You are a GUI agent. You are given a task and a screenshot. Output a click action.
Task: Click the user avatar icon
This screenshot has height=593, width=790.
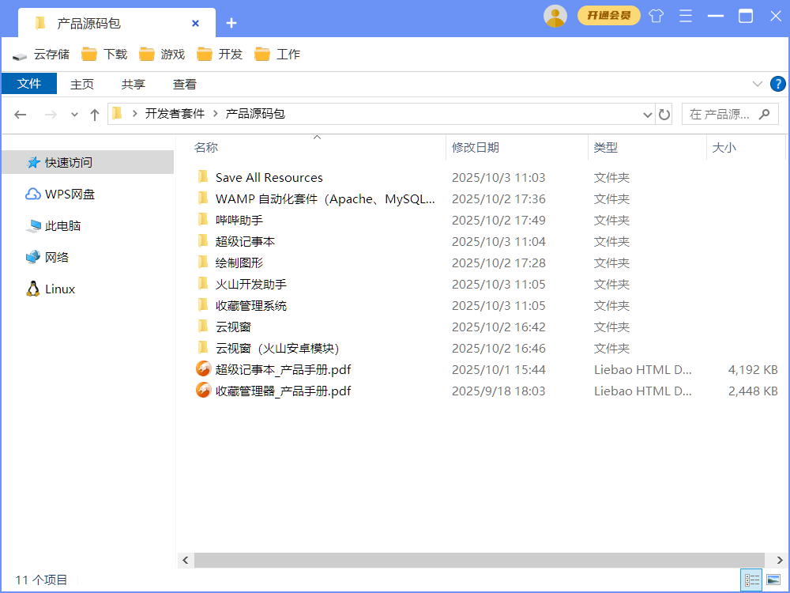555,16
